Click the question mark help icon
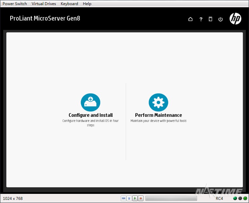 [201, 19]
